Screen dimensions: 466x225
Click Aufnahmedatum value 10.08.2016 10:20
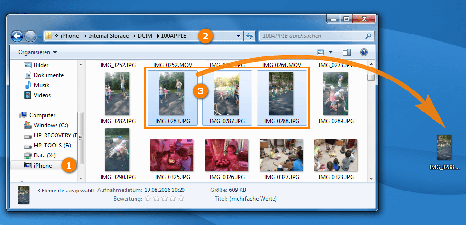[x=164, y=190]
